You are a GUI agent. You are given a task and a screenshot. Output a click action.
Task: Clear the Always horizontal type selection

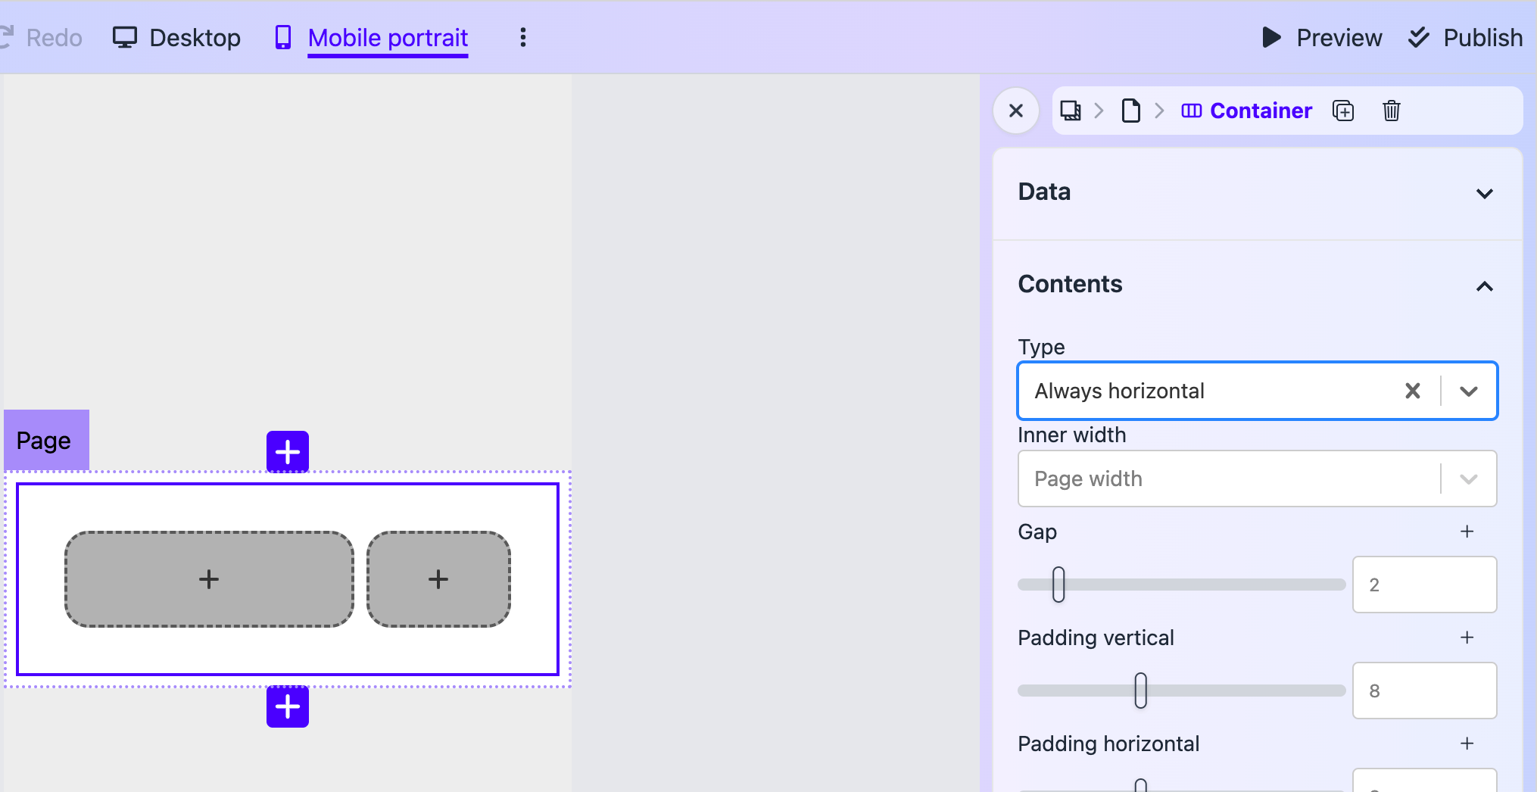(1412, 391)
